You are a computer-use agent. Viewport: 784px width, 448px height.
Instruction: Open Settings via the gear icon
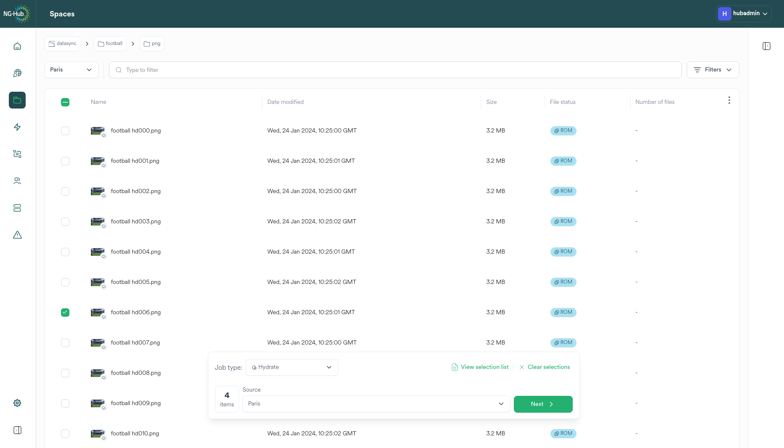17,403
